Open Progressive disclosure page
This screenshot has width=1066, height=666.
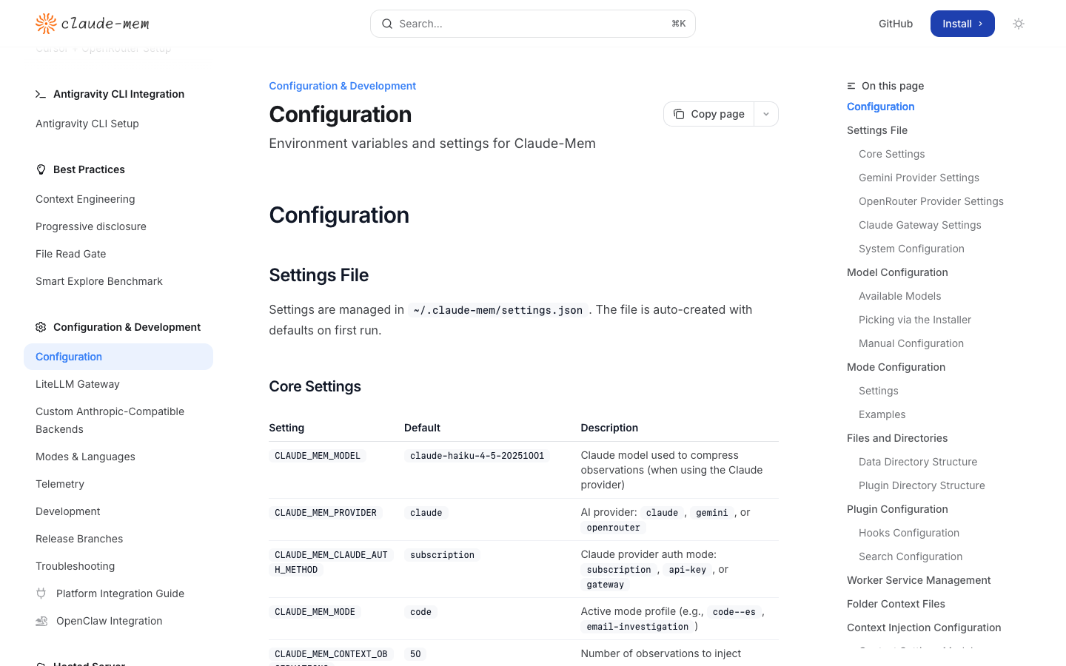[x=91, y=226]
